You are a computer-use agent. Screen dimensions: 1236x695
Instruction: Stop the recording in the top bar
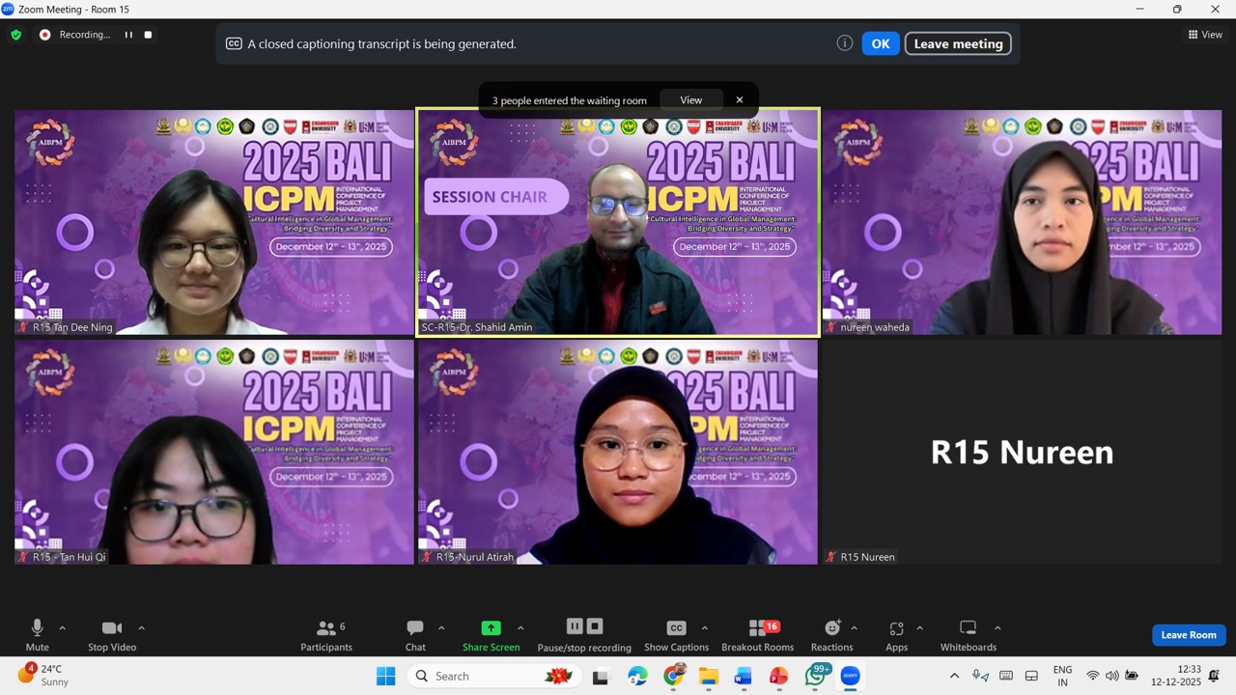pyautogui.click(x=148, y=35)
